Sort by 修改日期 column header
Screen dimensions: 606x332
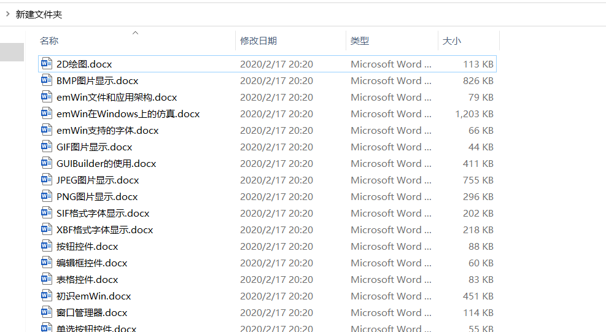258,41
